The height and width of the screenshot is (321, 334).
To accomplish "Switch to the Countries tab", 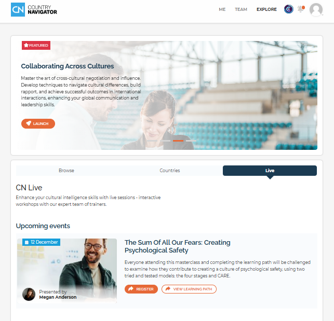I will [x=170, y=171].
